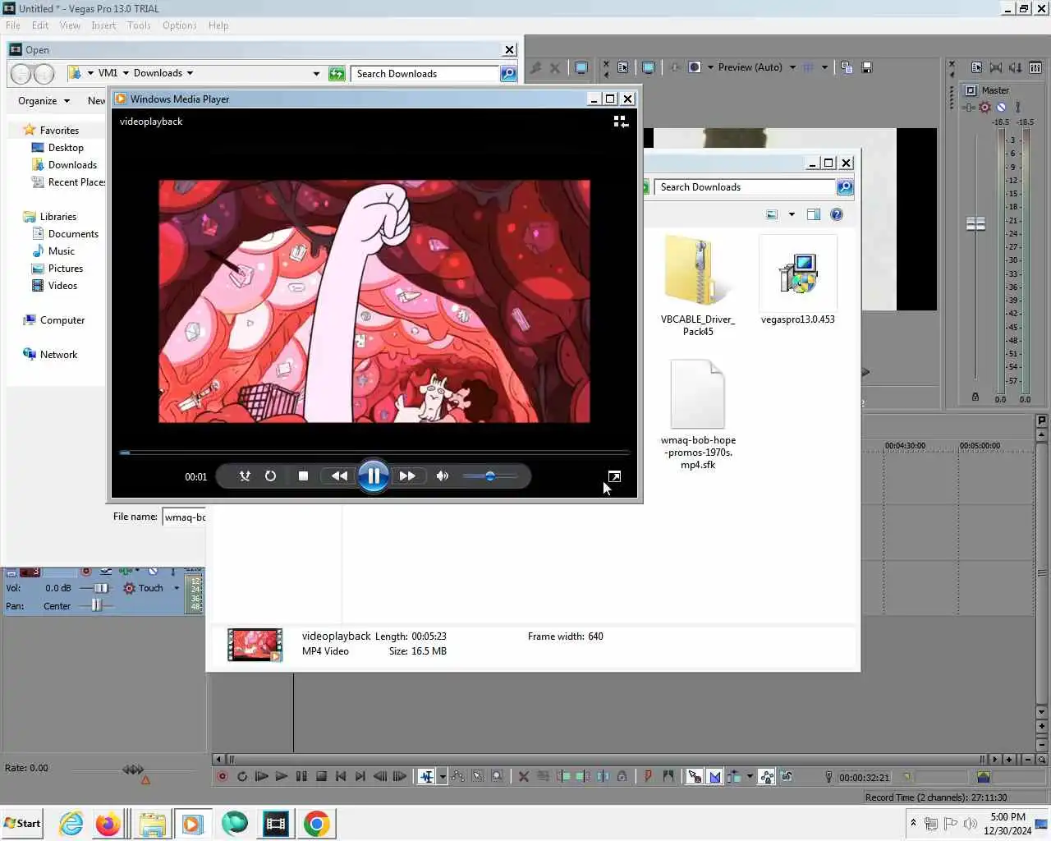The image size is (1051, 841).
Task: Click the Windows Start button
Action: click(x=22, y=823)
